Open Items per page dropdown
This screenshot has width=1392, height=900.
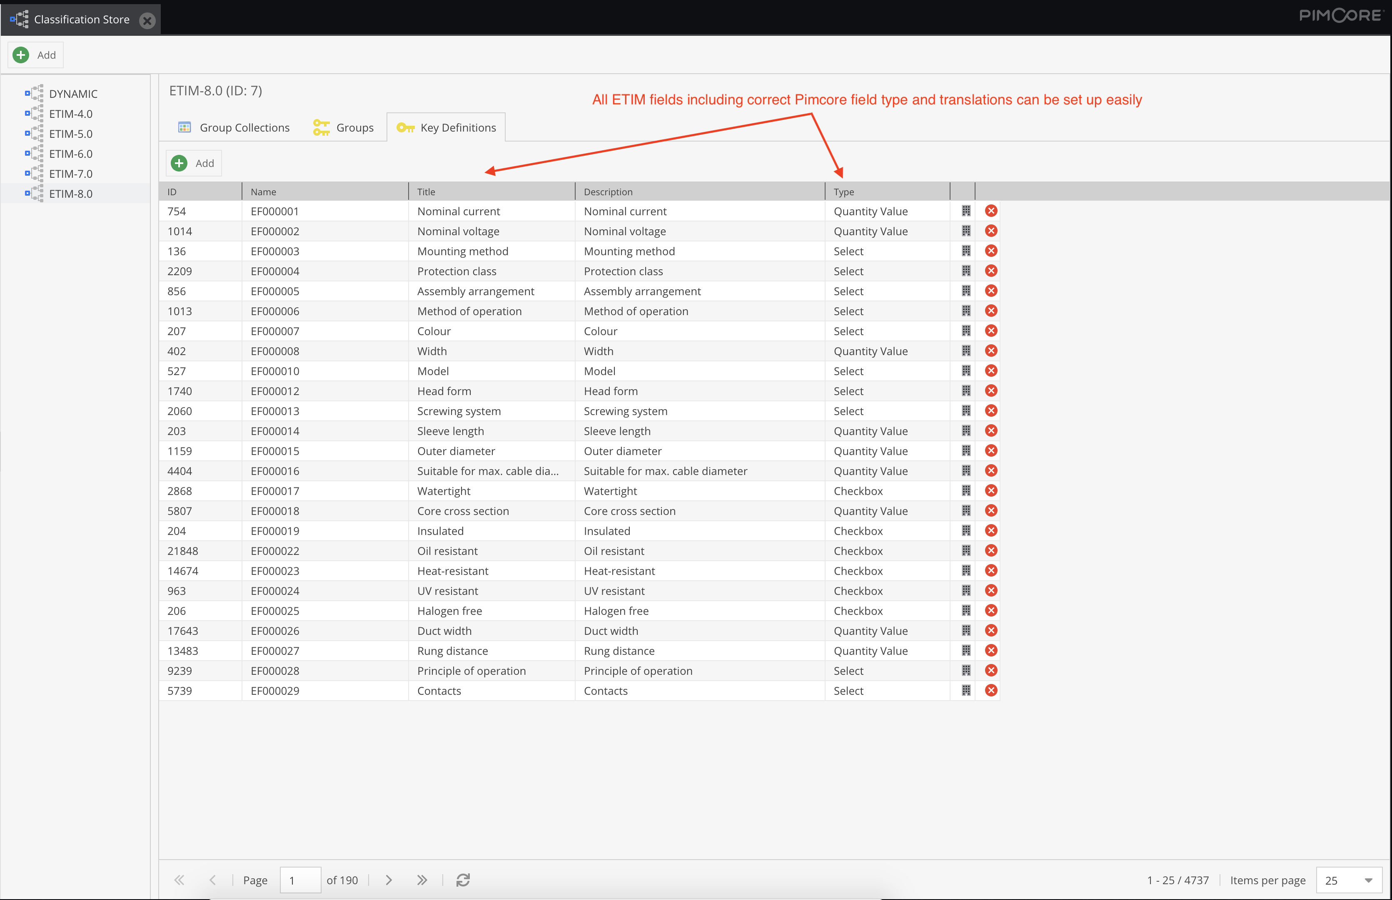pos(1368,880)
